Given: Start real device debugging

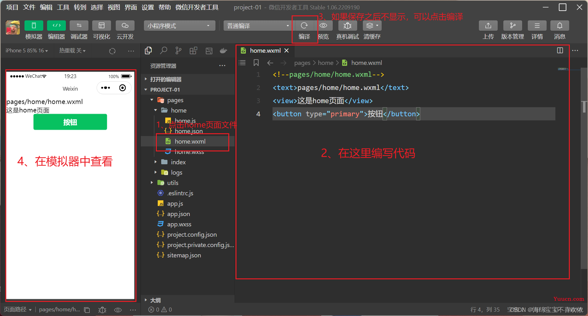Looking at the screenshot, I should pyautogui.click(x=347, y=25).
